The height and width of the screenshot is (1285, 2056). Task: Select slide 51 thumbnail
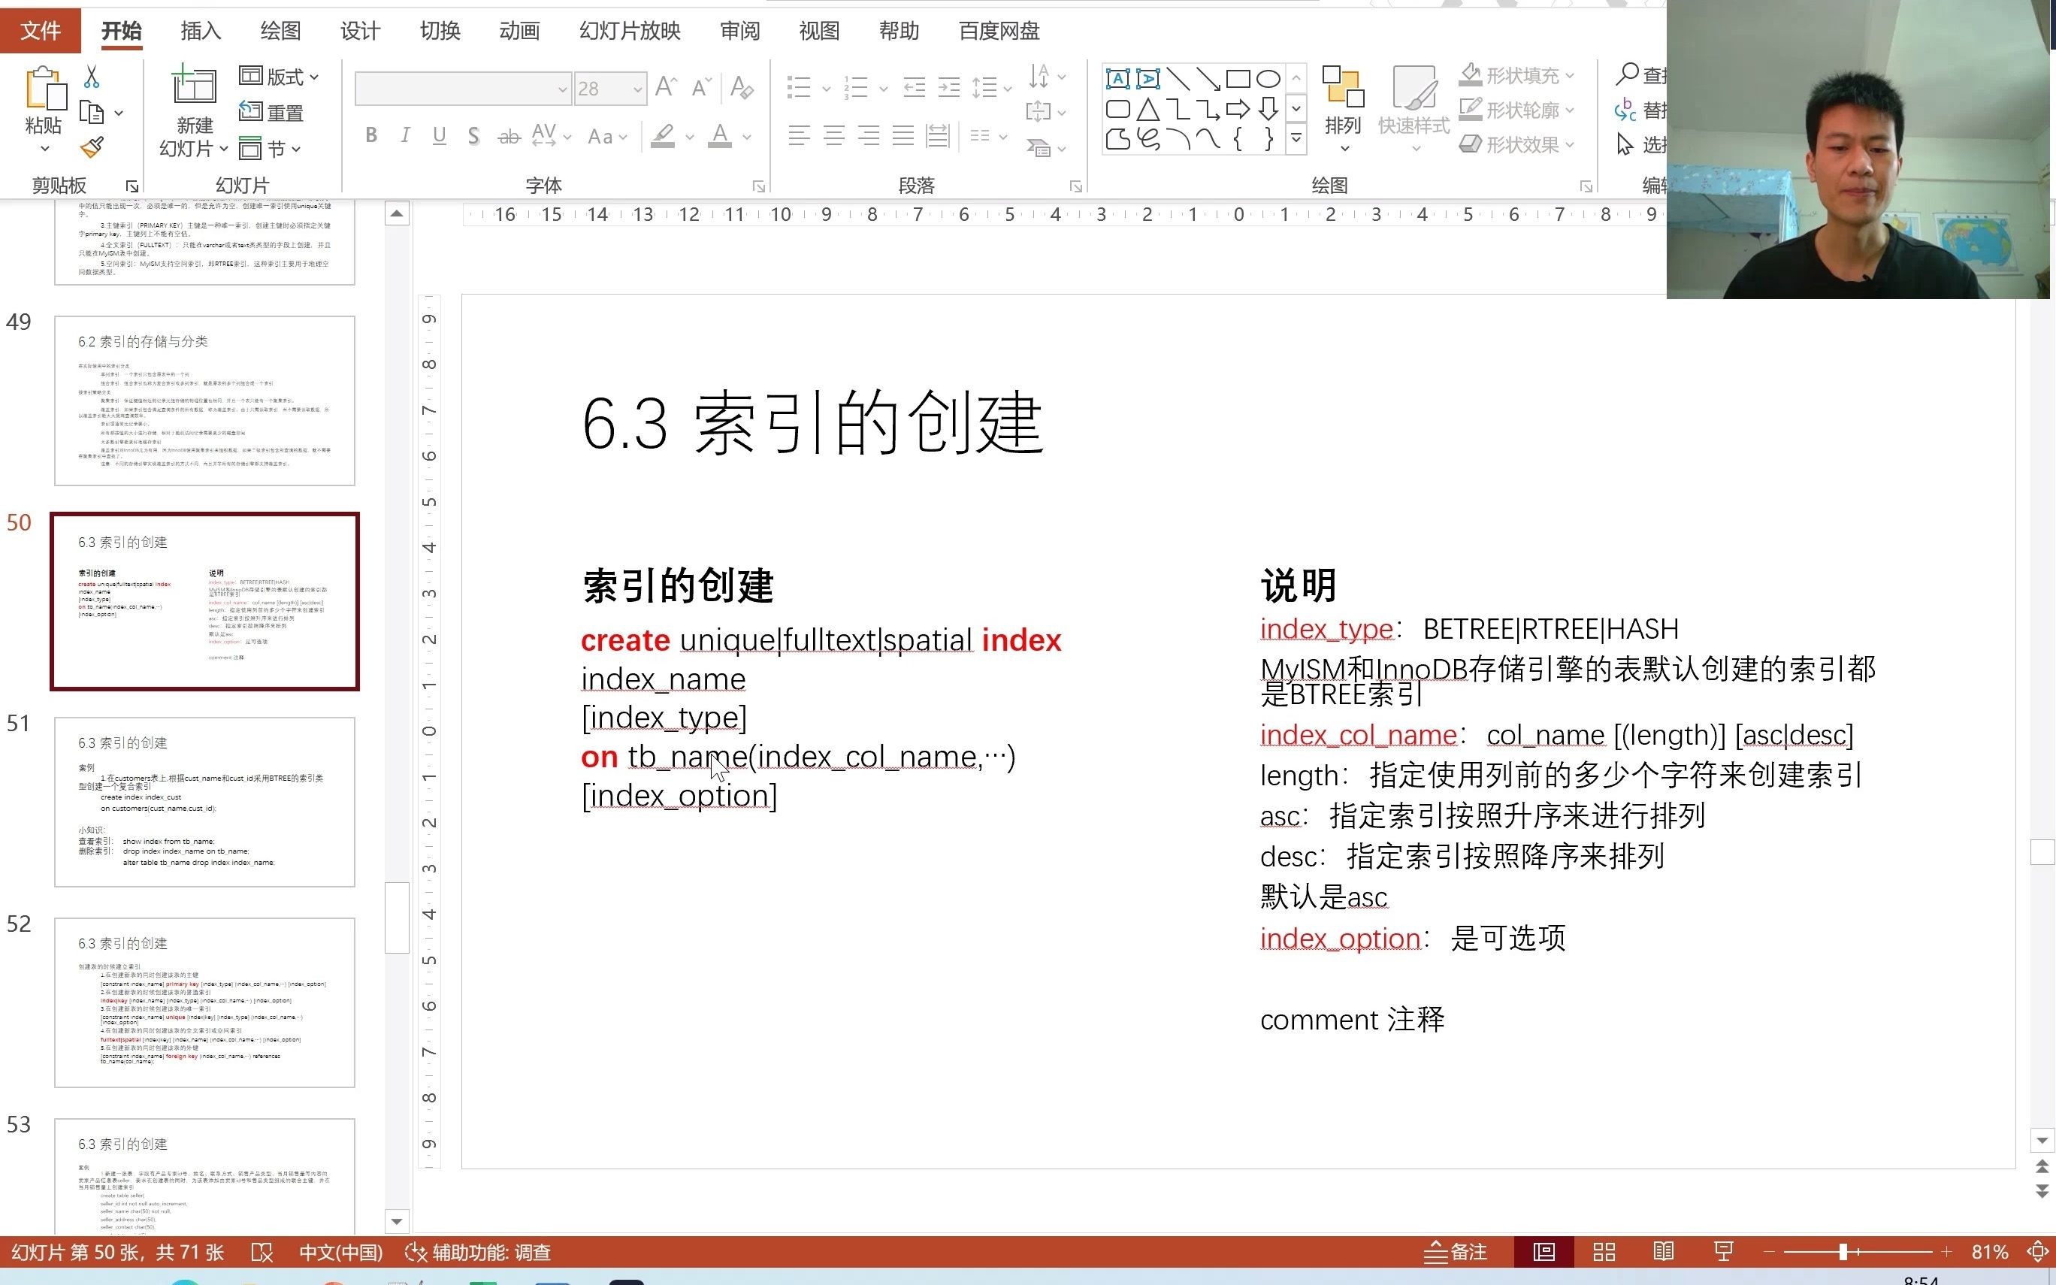click(x=204, y=801)
